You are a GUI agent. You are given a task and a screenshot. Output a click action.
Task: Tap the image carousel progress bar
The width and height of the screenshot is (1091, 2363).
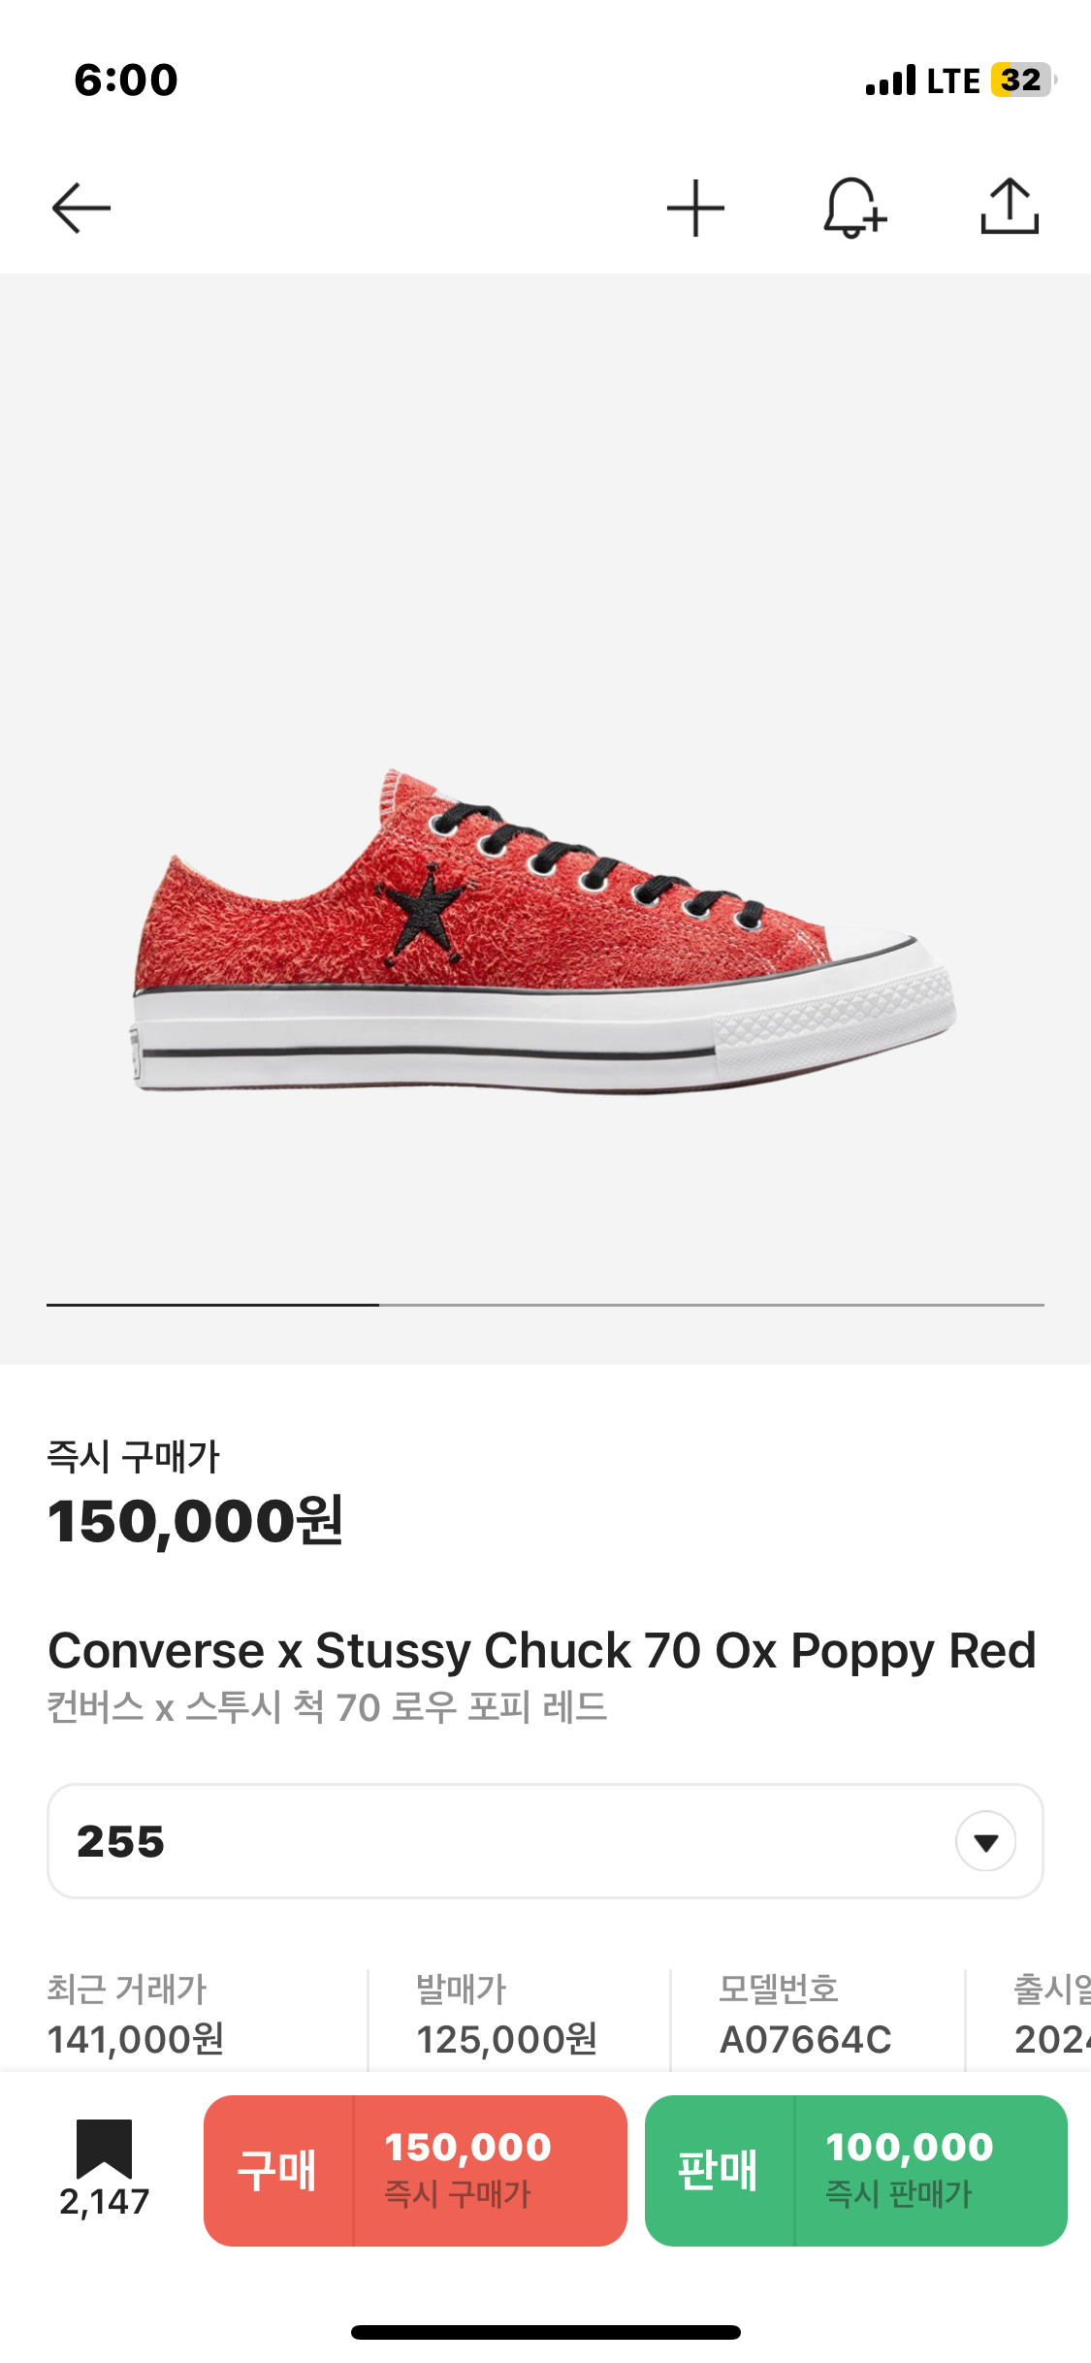545,1305
